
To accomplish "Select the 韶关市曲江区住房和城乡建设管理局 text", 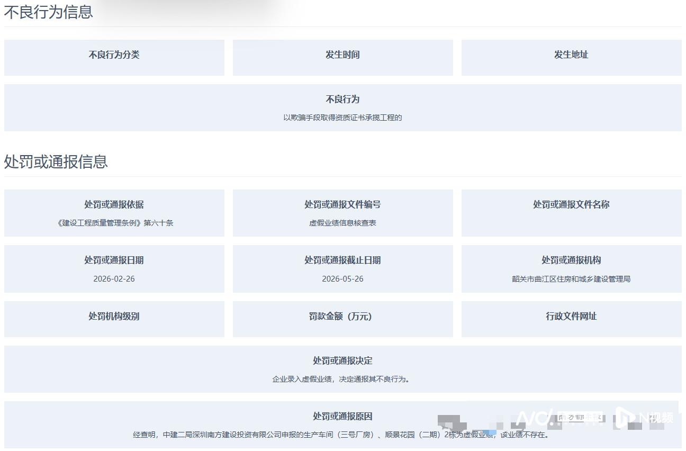I will [571, 279].
